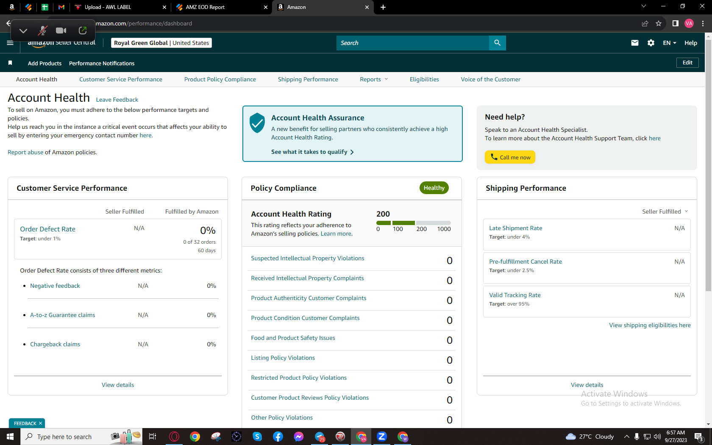Open A-to-z Guarantee claims link
The image size is (712, 445).
point(63,315)
